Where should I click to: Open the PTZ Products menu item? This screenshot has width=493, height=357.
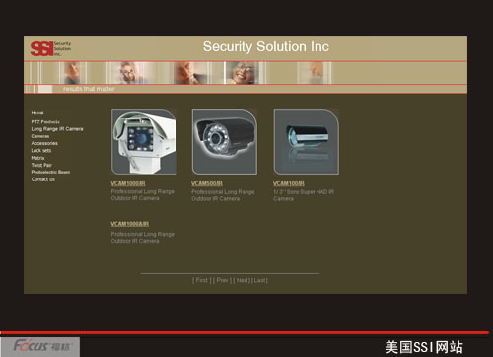point(45,121)
